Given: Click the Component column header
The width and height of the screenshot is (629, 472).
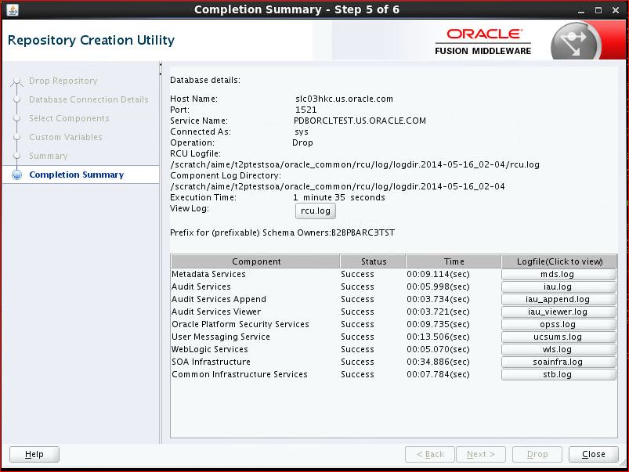Looking at the screenshot, I should tap(255, 261).
